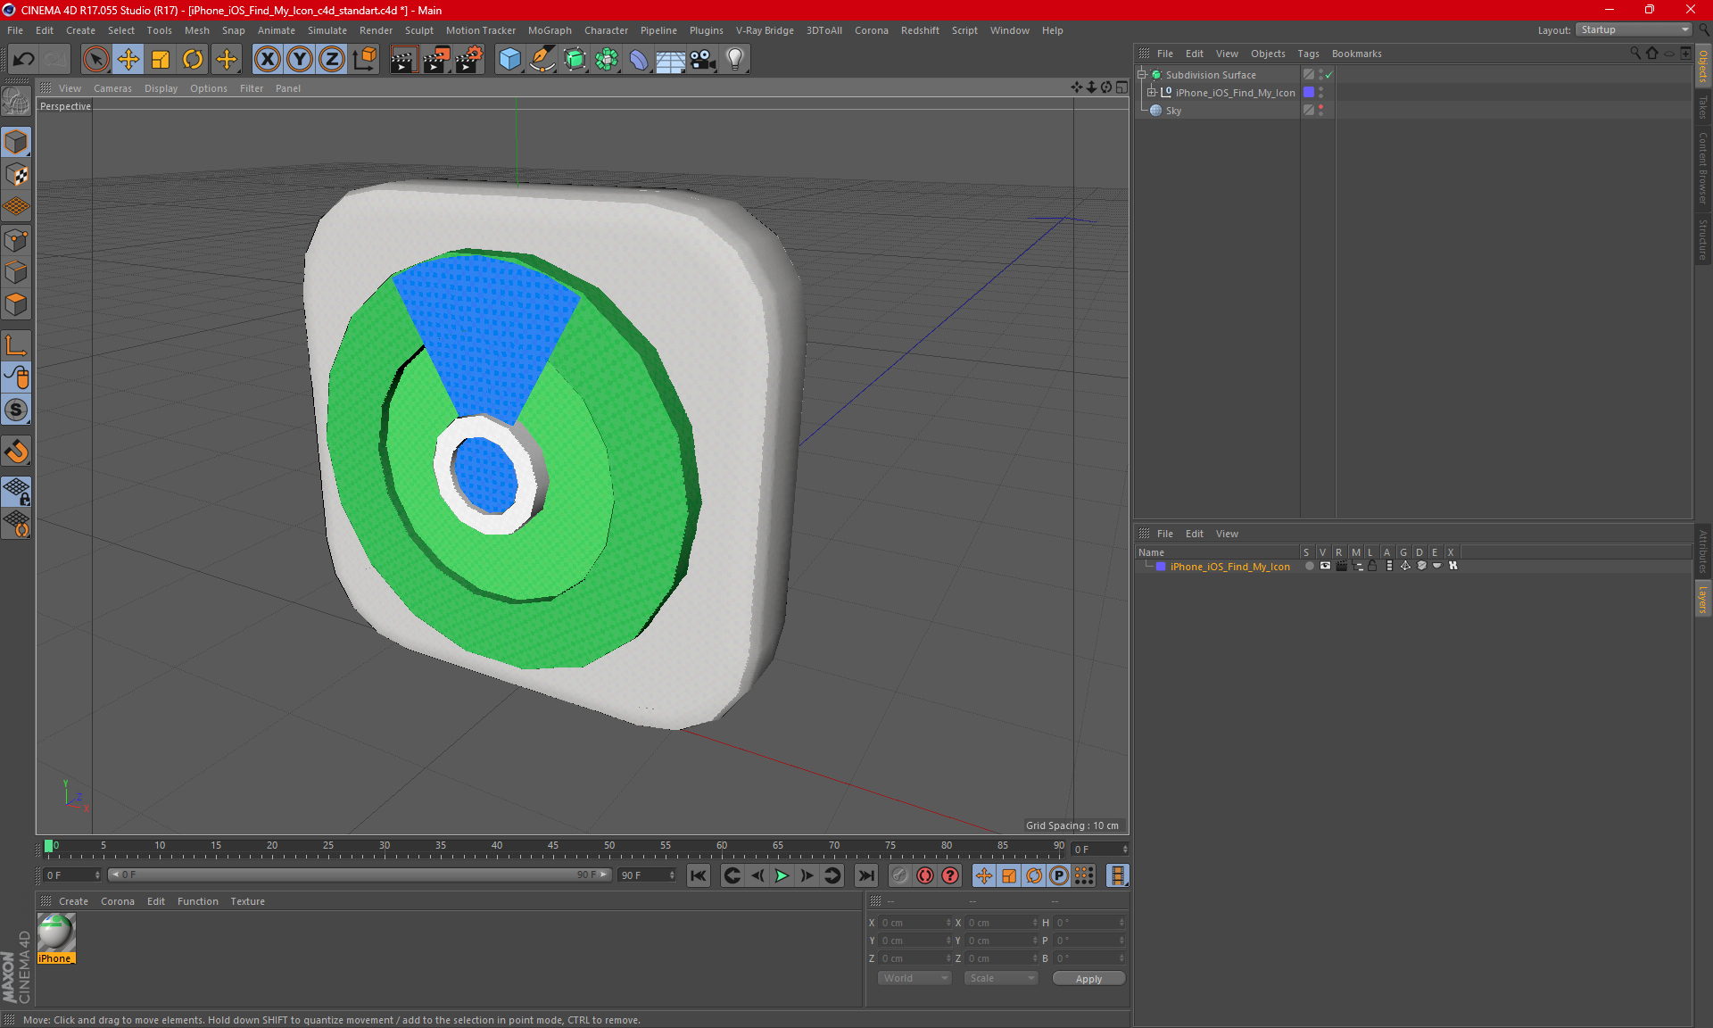Click the end frame 90 F stepper

pyautogui.click(x=672, y=875)
